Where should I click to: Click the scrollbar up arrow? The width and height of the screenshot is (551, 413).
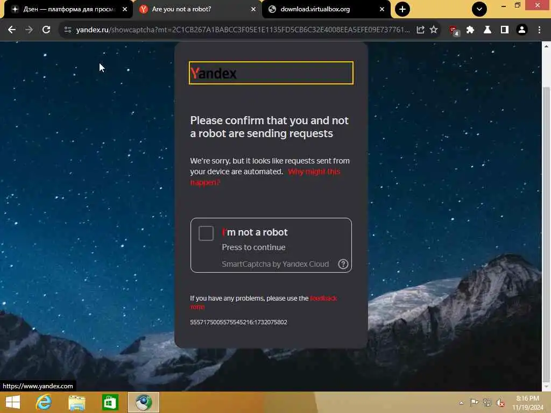point(546,46)
